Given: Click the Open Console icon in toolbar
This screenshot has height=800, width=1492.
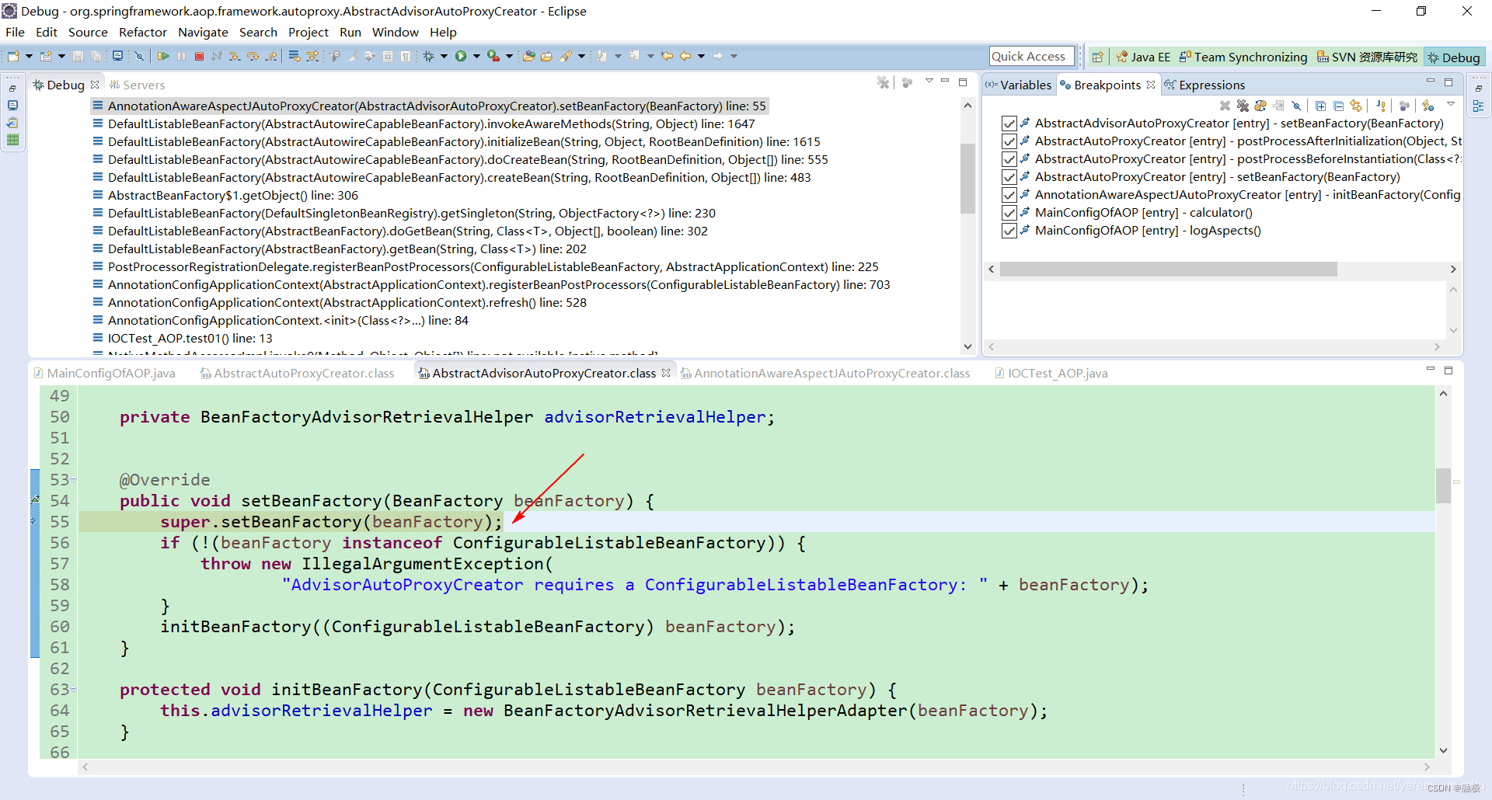Looking at the screenshot, I should (117, 56).
